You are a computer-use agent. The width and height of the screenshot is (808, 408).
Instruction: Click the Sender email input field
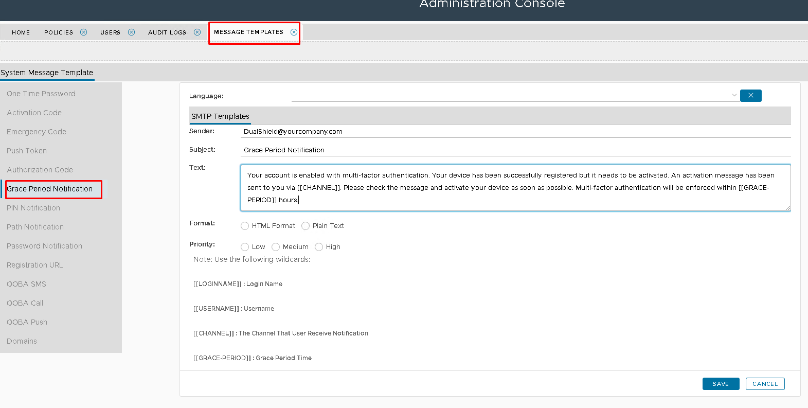pyautogui.click(x=514, y=132)
